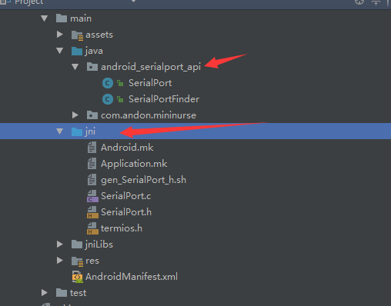
Task: Click the assets resource folder icon
Action: click(x=77, y=35)
